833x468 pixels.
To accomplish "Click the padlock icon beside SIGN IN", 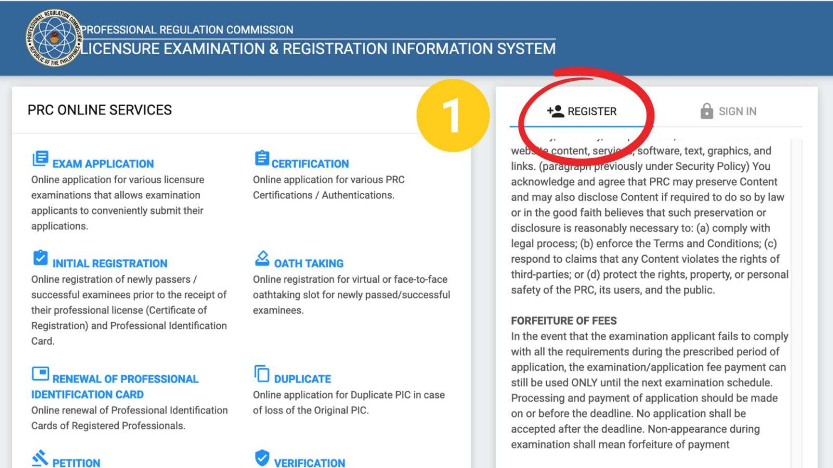I will pos(707,111).
